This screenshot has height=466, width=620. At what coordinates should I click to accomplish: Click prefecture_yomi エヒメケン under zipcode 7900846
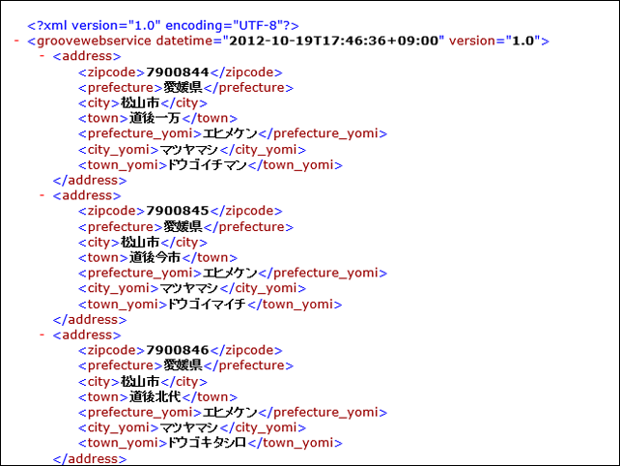click(230, 412)
